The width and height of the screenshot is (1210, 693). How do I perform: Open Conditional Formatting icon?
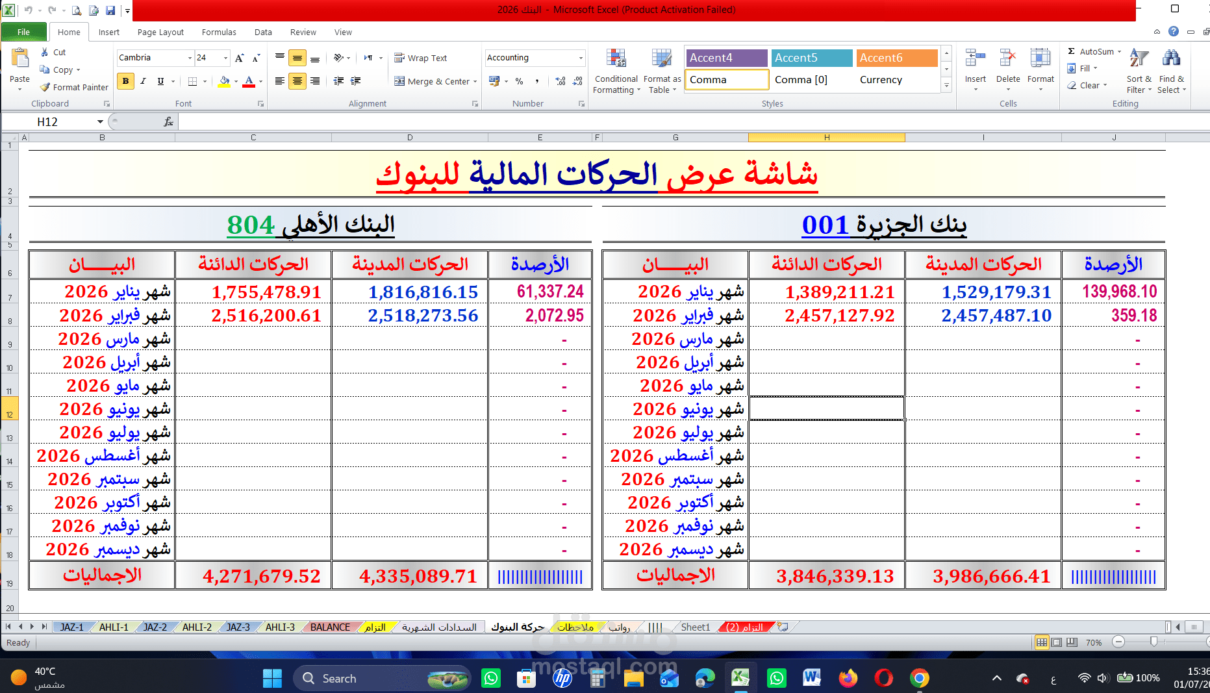[x=616, y=59]
